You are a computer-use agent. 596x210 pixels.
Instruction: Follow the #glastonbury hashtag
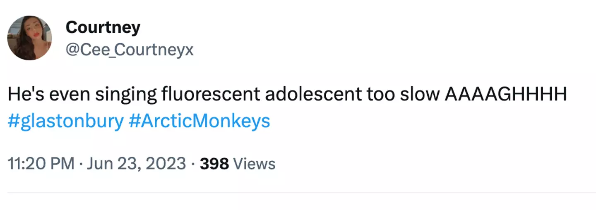coord(65,121)
